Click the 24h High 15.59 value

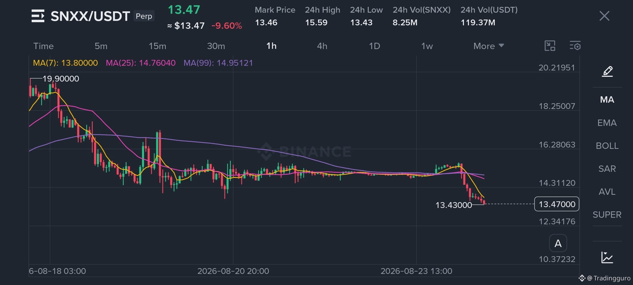[x=316, y=22]
